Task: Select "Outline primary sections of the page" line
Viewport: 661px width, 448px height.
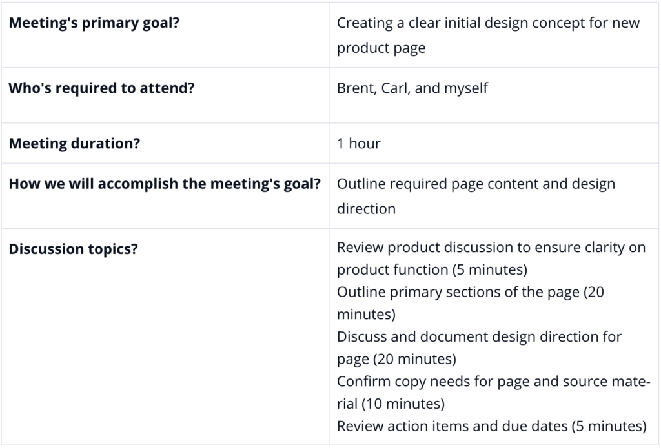Action: (x=471, y=292)
